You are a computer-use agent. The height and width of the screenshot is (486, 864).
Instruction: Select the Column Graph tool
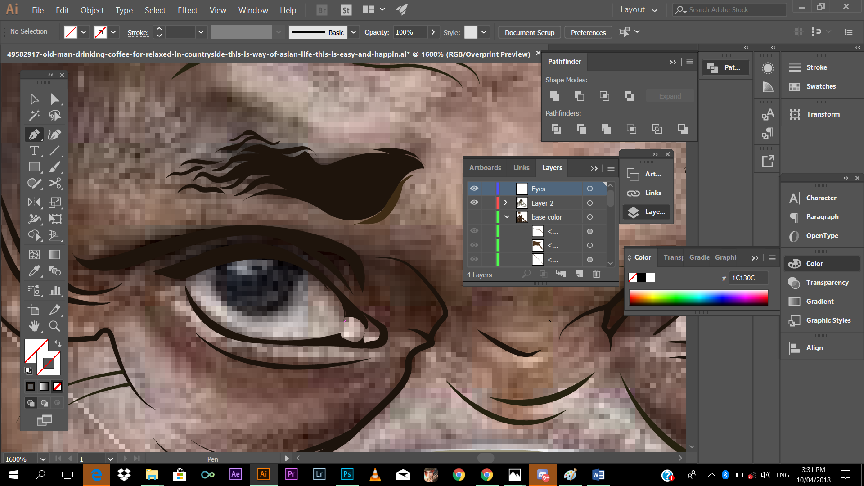55,290
